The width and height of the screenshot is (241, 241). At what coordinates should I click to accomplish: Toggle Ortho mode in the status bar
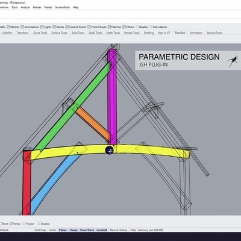coord(52,230)
